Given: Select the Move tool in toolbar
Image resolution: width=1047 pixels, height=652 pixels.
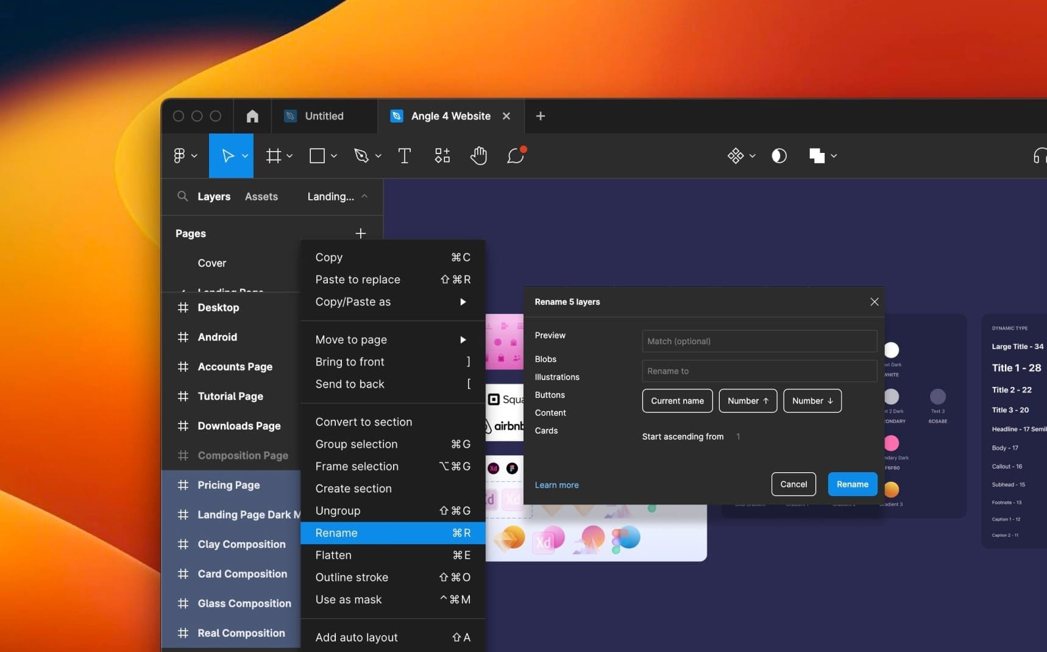Looking at the screenshot, I should pos(228,156).
